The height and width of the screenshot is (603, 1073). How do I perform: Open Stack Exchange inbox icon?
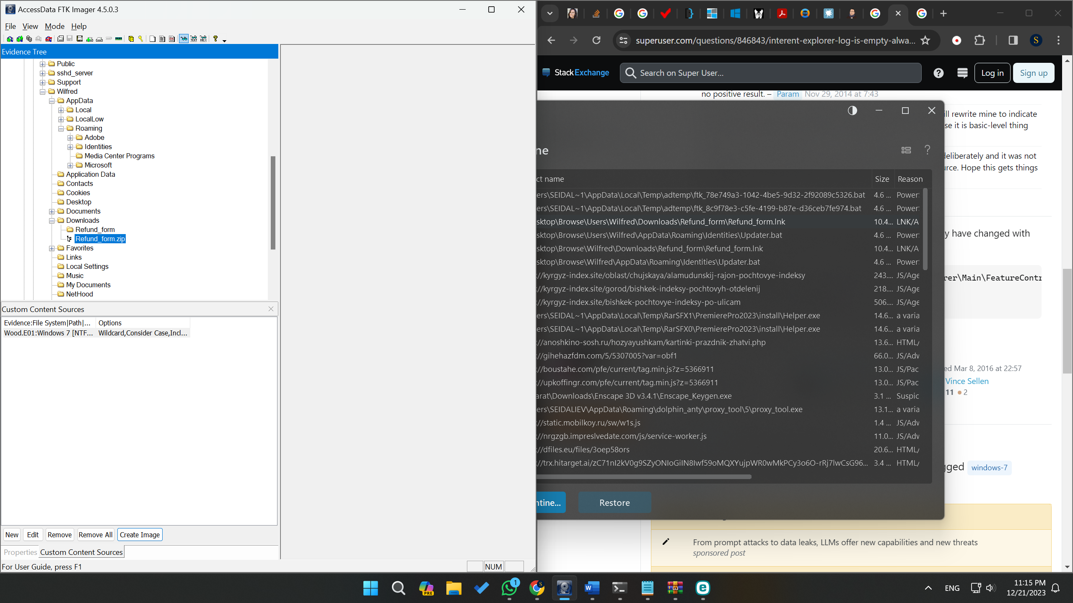click(962, 73)
